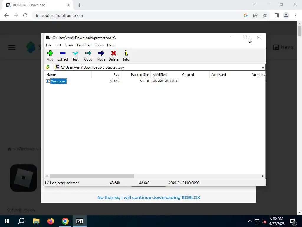Viewport: 302px width, 227px height.
Task: Click the Roblox app thumbnail
Action: pos(24,178)
